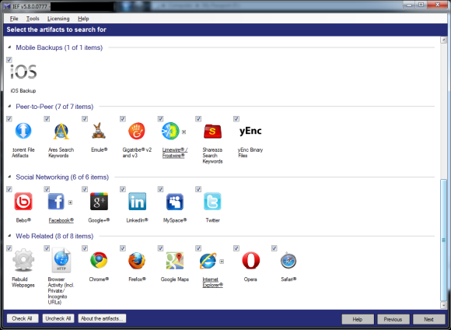Expand Limewire / Frostwire sub-options plus
This screenshot has height=330, width=451.
[184, 132]
